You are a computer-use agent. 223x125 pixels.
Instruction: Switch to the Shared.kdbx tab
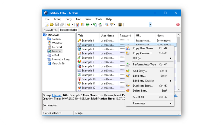pyautogui.click(x=51, y=30)
